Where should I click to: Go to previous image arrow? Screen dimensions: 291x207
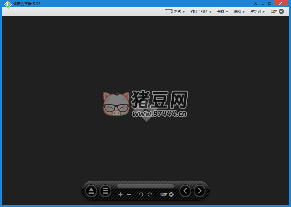click(x=185, y=191)
